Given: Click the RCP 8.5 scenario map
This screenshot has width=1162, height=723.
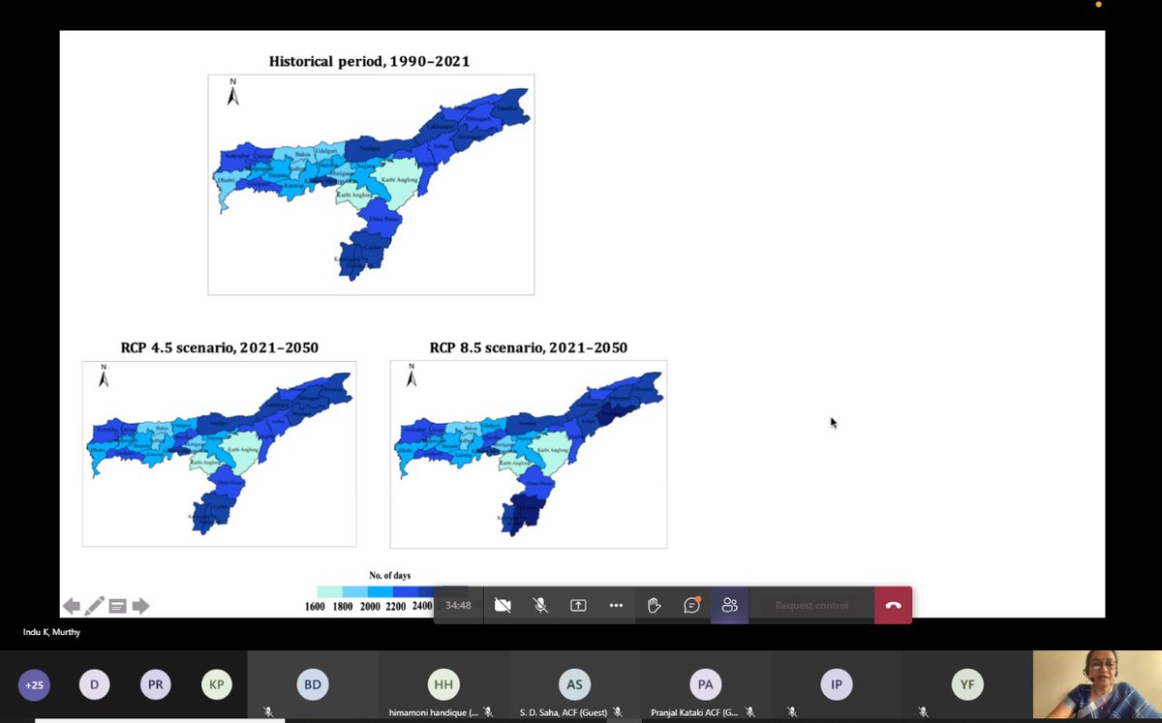Looking at the screenshot, I should click(x=529, y=455).
